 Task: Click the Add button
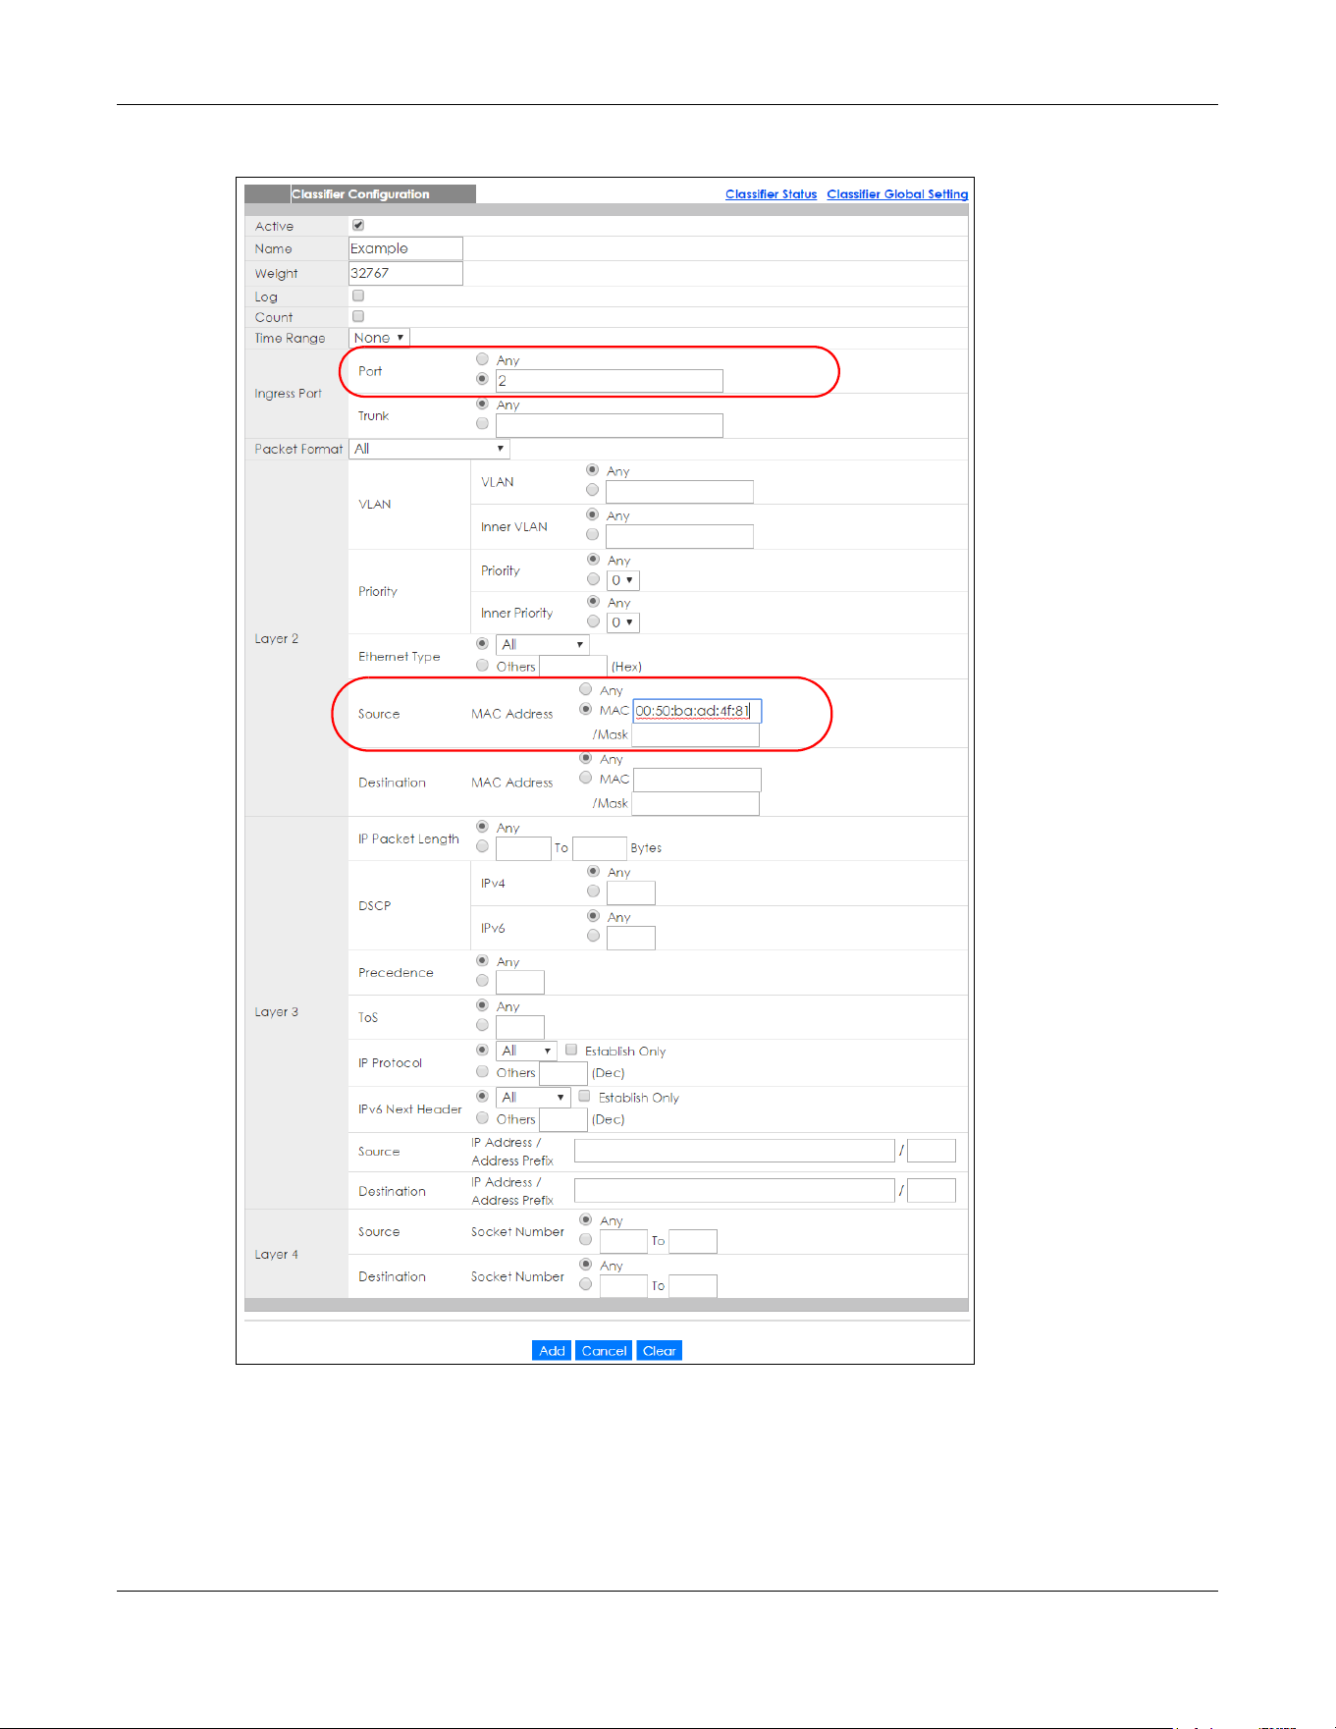[x=552, y=1351]
